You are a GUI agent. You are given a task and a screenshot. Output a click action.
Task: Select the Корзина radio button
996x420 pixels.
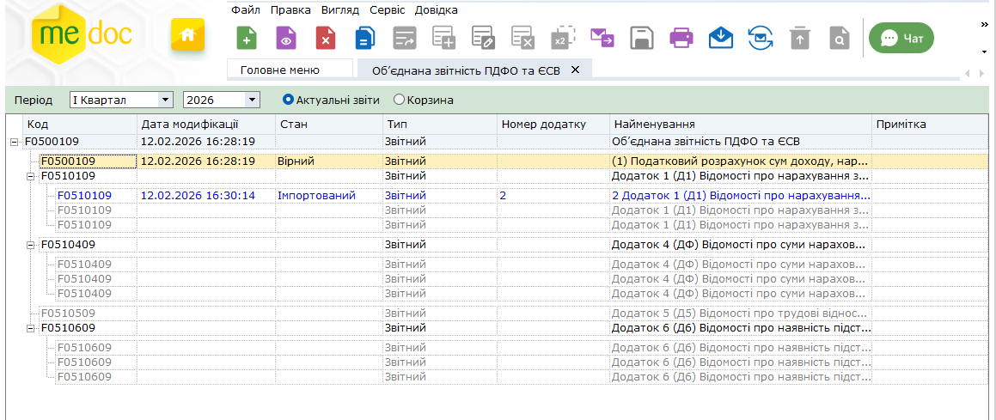pos(399,100)
